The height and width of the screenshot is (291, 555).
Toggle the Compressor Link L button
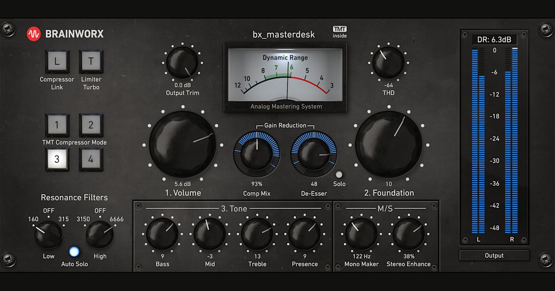(57, 61)
